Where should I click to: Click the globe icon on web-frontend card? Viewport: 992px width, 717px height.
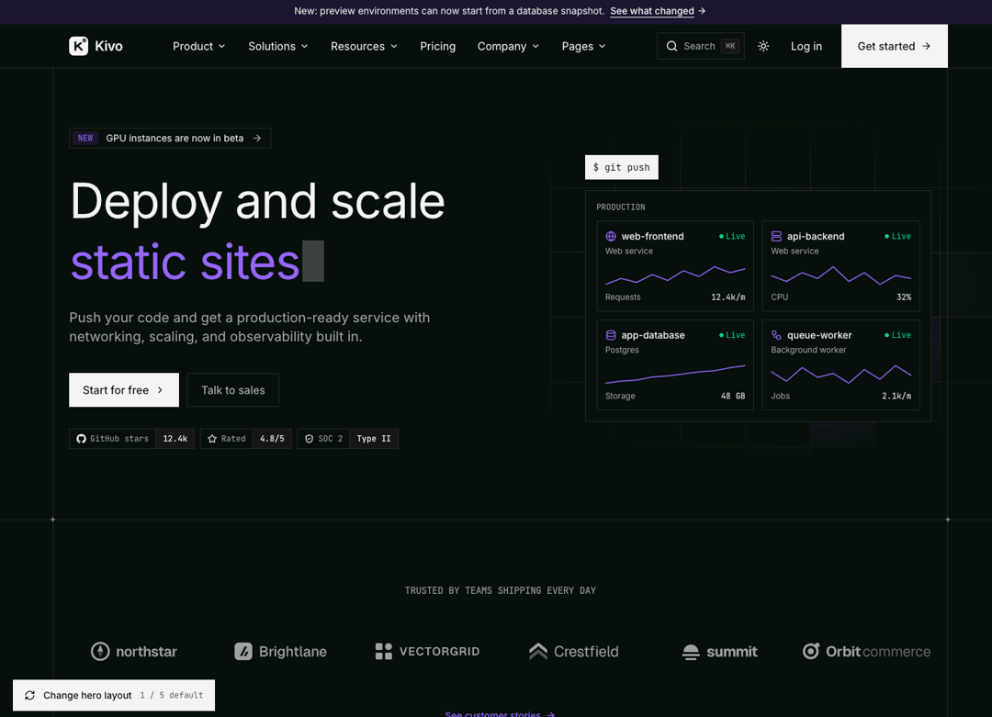point(611,237)
